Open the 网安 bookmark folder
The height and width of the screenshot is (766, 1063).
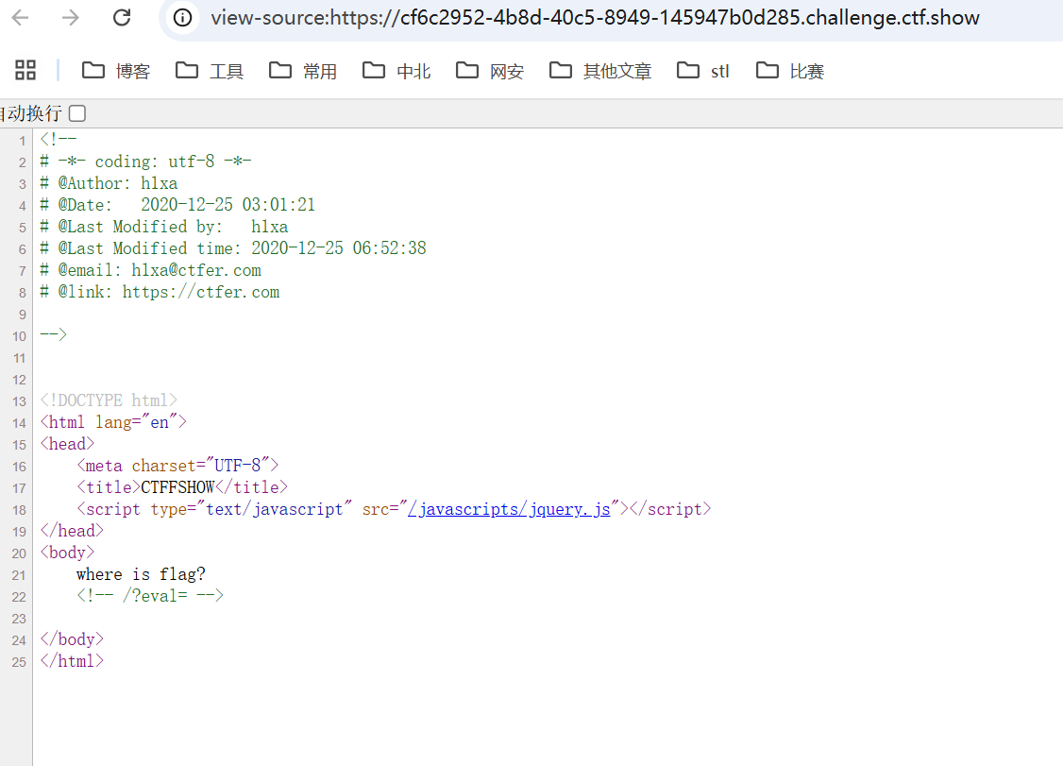click(490, 71)
